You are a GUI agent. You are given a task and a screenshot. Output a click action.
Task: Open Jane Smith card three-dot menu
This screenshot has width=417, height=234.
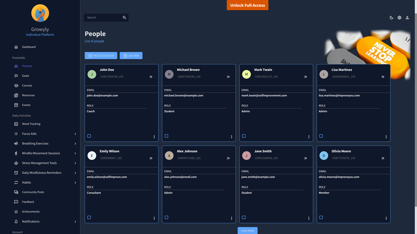click(309, 218)
